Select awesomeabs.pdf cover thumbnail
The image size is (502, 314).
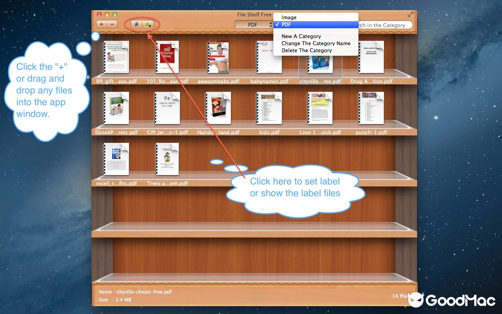point(218,57)
